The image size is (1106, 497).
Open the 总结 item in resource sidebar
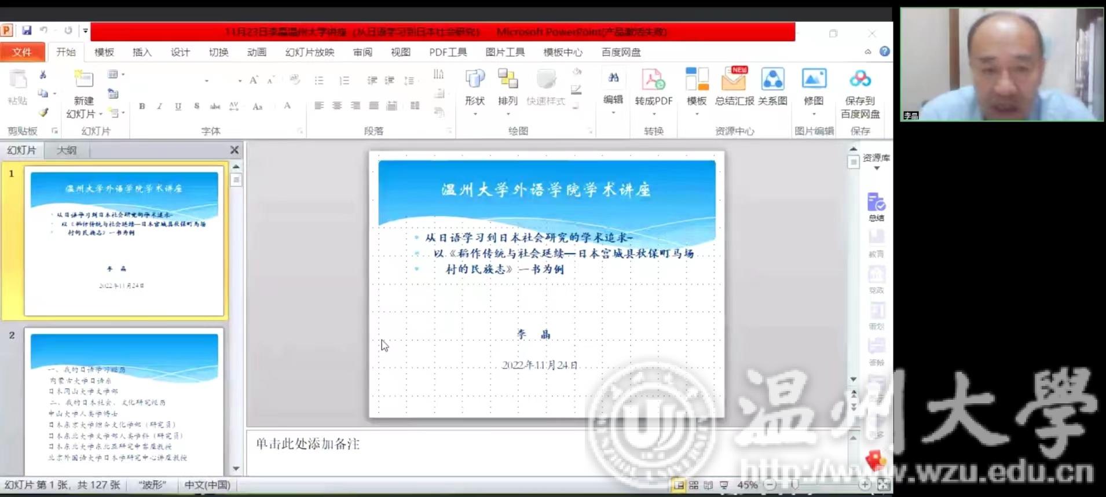[x=876, y=204]
